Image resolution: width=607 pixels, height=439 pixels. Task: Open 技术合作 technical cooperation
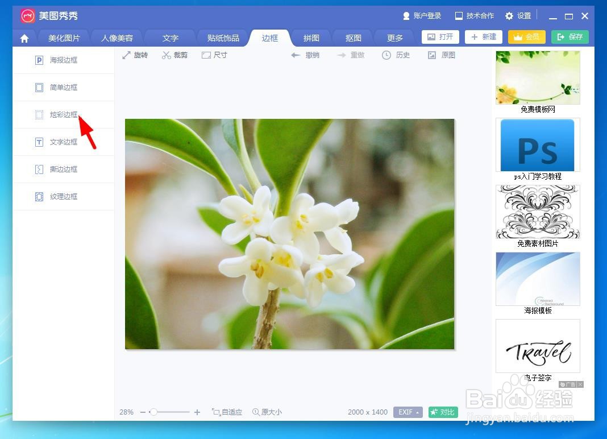click(x=474, y=16)
